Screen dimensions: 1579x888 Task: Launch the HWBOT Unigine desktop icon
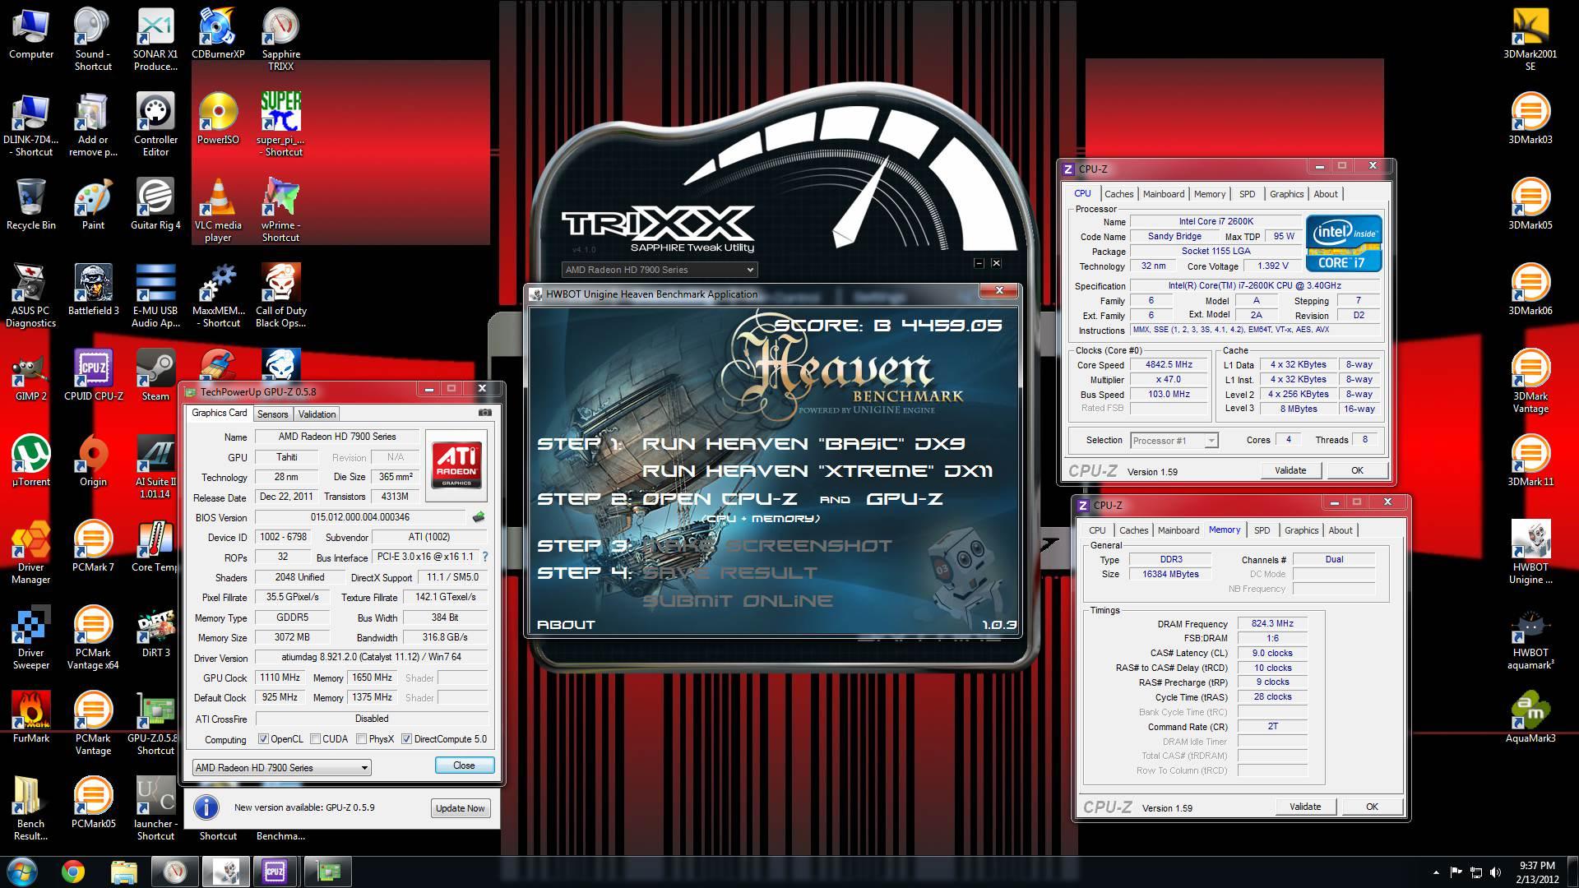(1530, 553)
